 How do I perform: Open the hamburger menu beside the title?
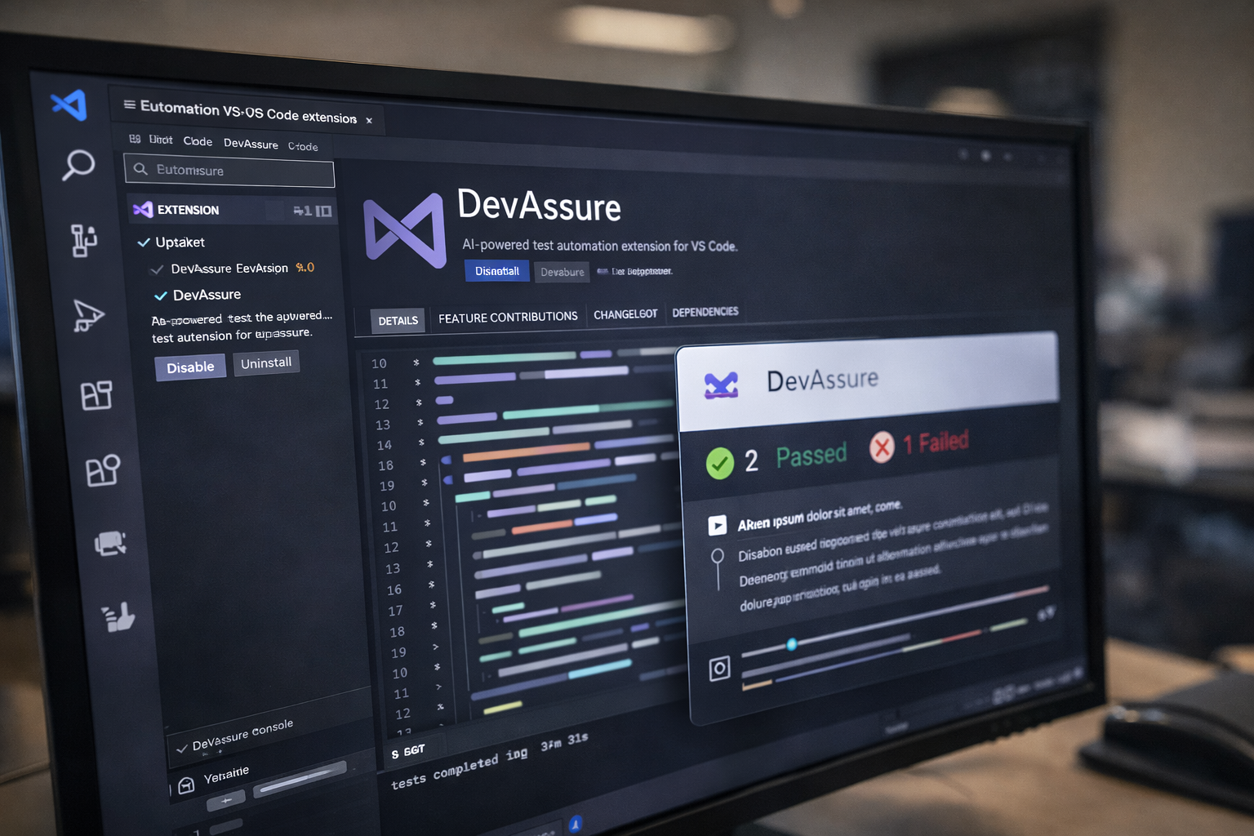pos(129,104)
